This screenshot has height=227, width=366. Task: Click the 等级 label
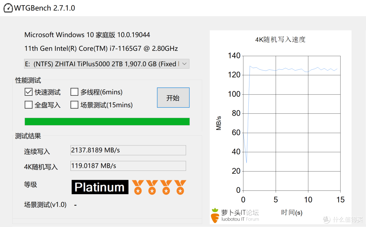click(30, 185)
